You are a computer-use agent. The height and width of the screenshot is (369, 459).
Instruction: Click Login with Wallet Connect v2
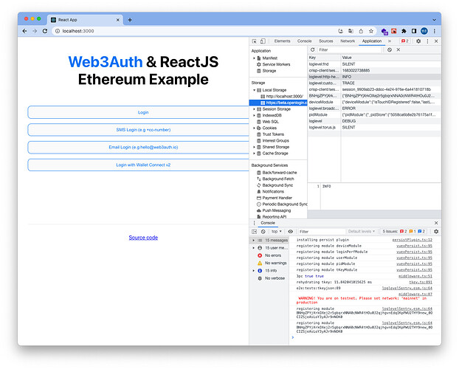tap(138, 165)
